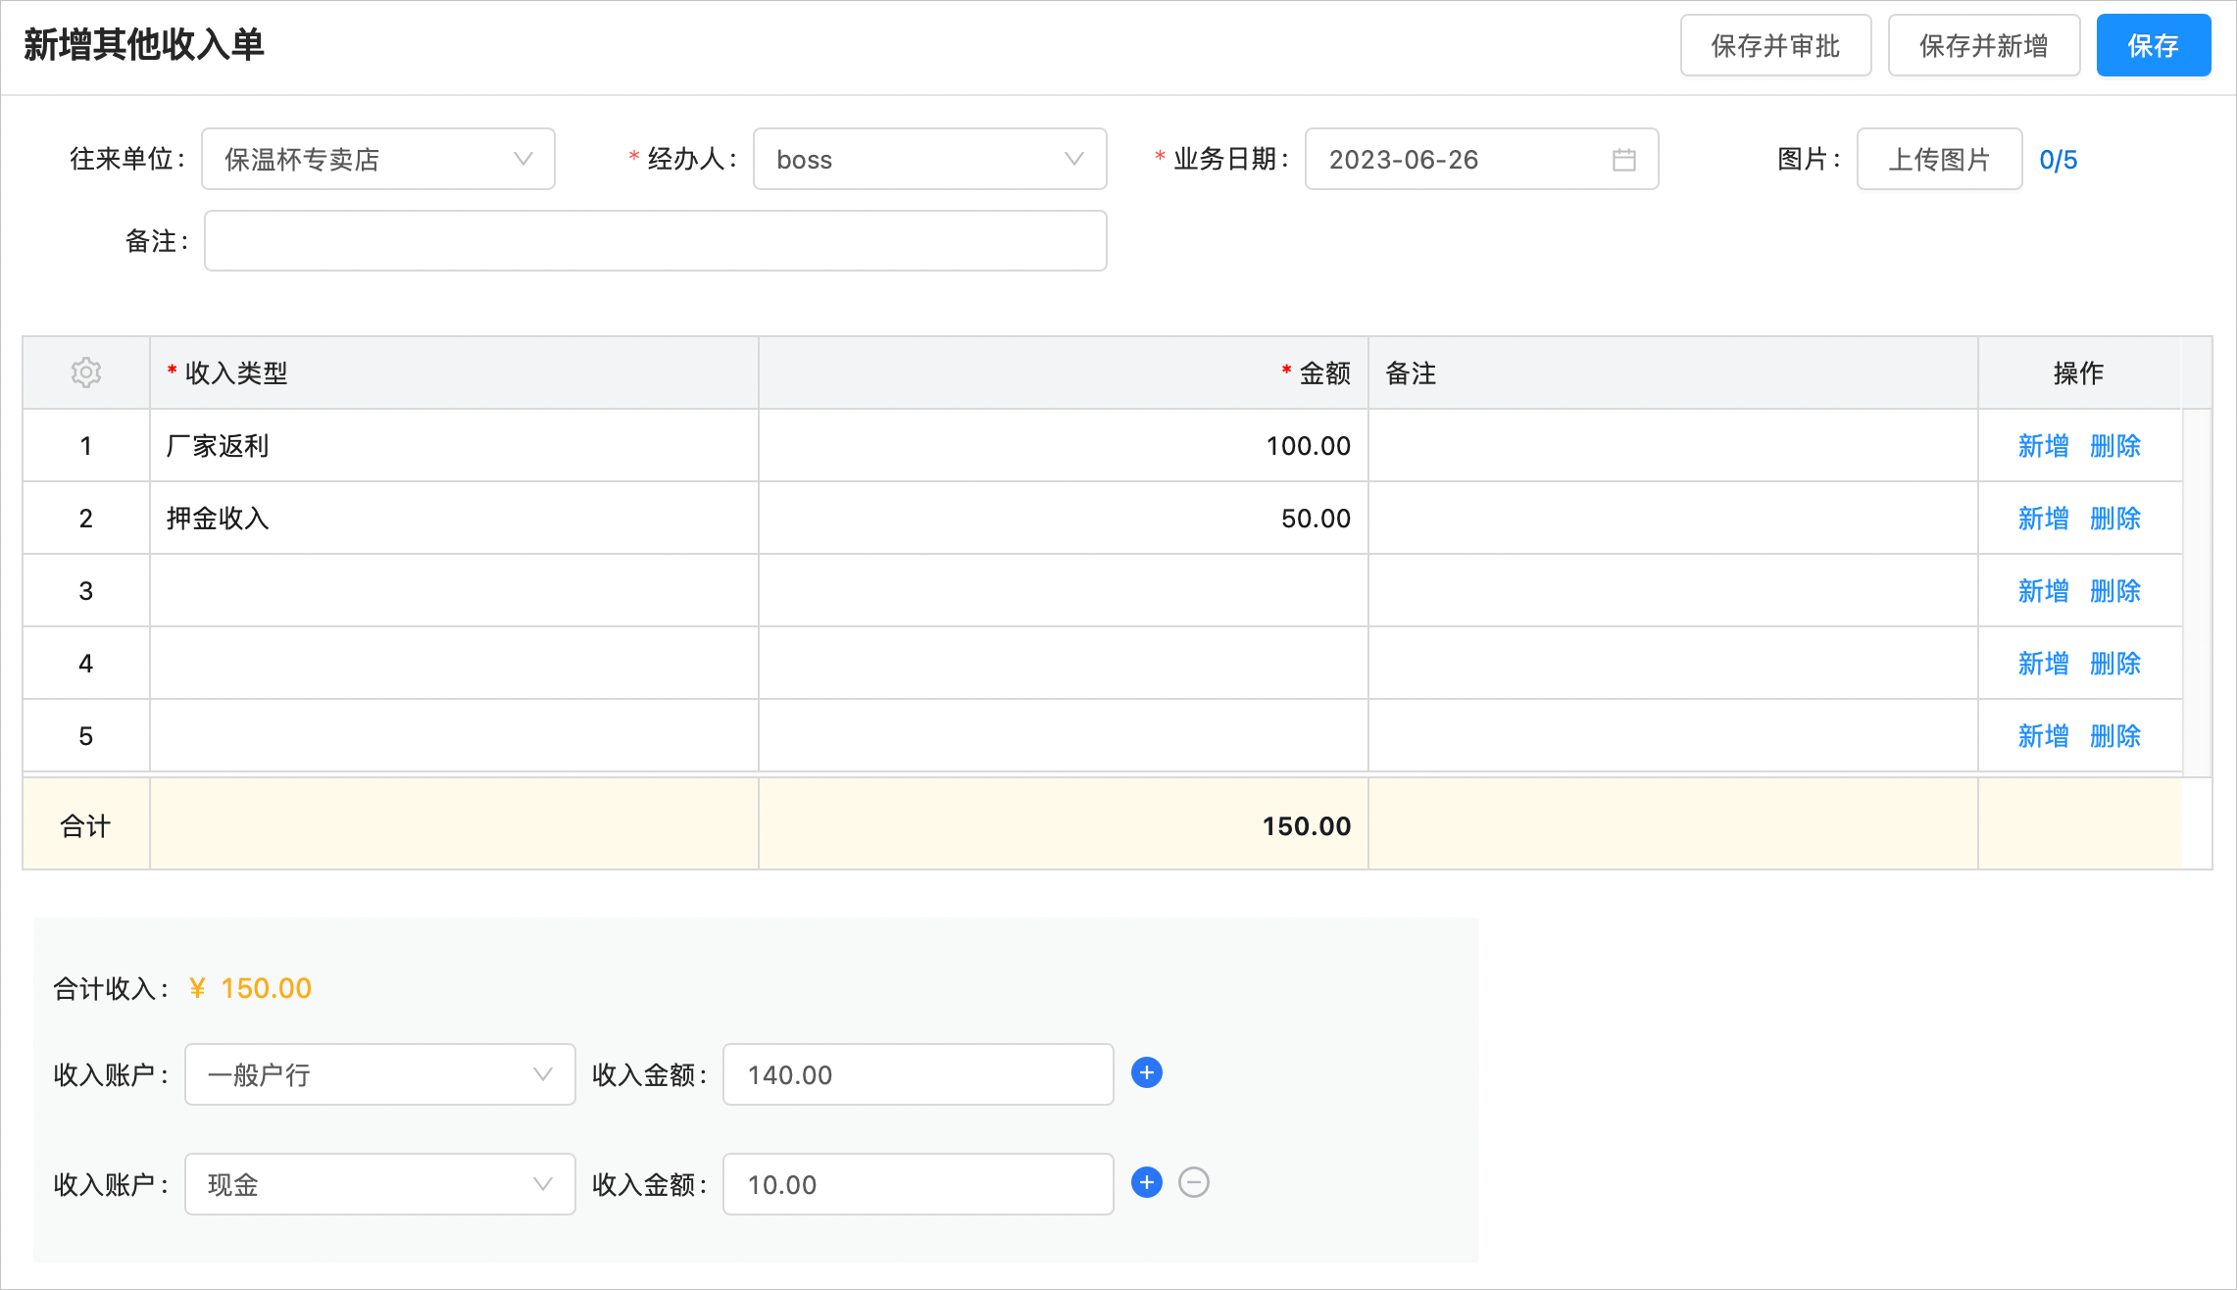Open the 经办人 dropdown showing boss

929,159
